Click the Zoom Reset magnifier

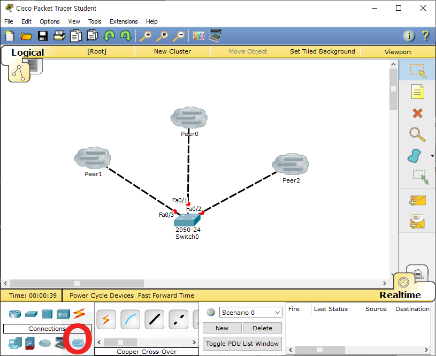tap(162, 36)
